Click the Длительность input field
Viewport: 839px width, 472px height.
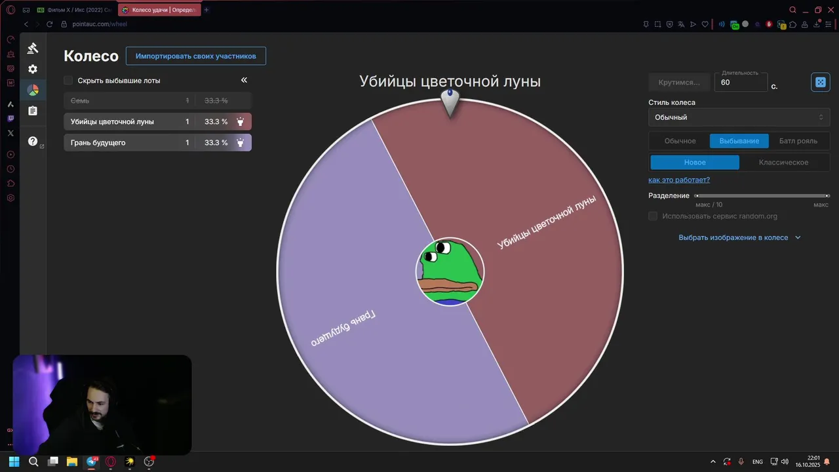[741, 82]
